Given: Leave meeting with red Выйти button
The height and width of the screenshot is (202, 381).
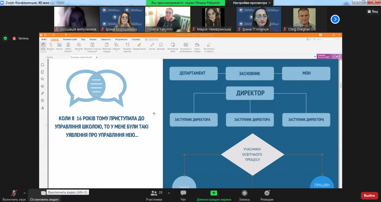Looking at the screenshot, I should 369,195.
